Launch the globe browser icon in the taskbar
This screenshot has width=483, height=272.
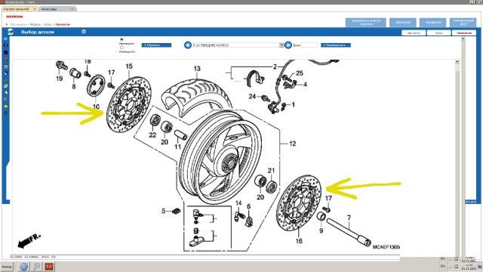(23, 266)
